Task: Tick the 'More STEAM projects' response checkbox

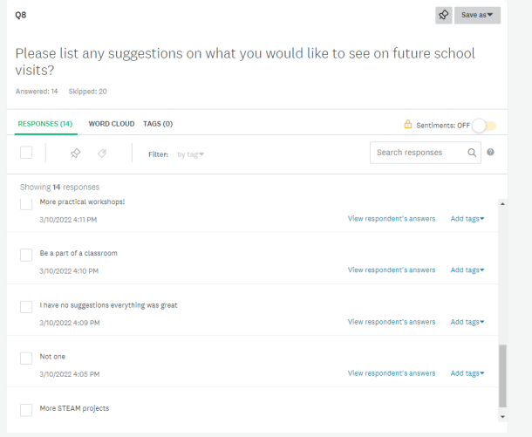Action: [26, 409]
